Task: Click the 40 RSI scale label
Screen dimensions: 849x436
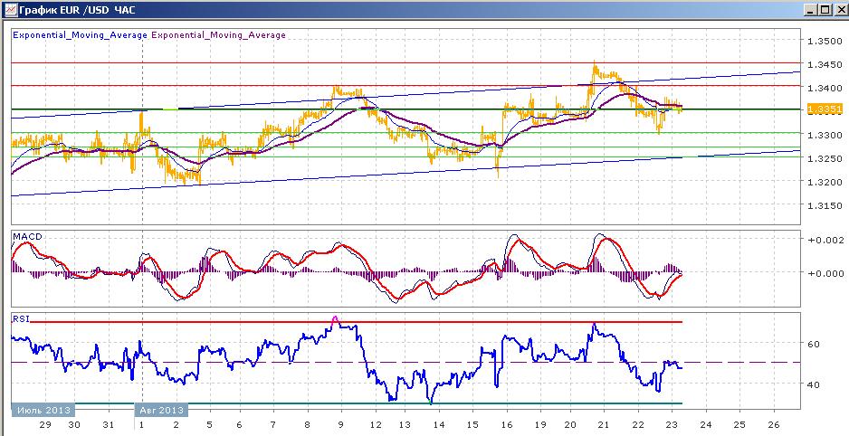Action: tap(814, 385)
